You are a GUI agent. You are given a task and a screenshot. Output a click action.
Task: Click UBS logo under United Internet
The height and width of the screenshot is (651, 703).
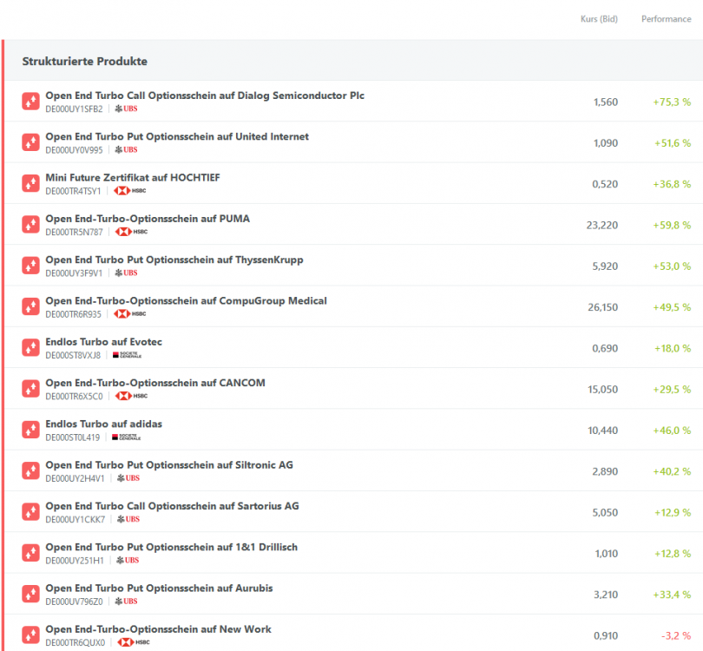126,150
